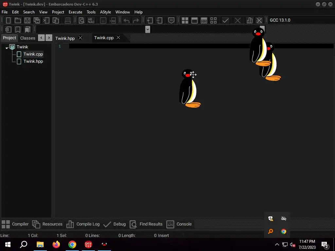Screen dimensions: 335x251
Task: Open the Edit menu
Action: coord(15,12)
